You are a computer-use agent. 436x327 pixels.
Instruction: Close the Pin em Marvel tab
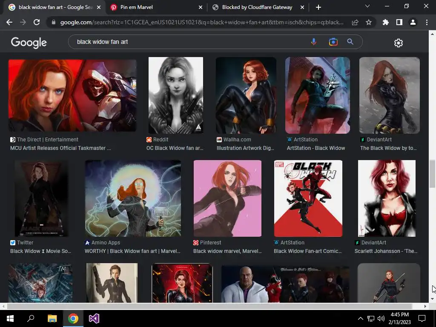[201, 8]
